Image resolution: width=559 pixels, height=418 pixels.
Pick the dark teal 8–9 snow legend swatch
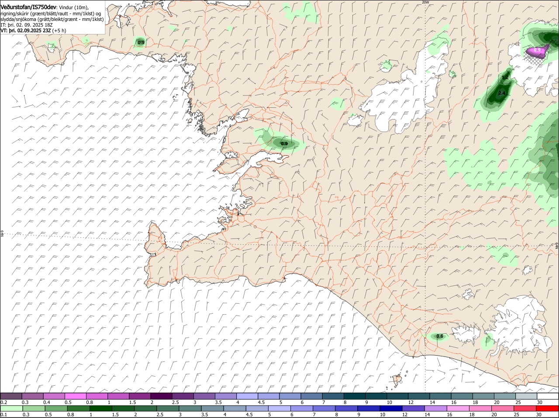click(355, 396)
